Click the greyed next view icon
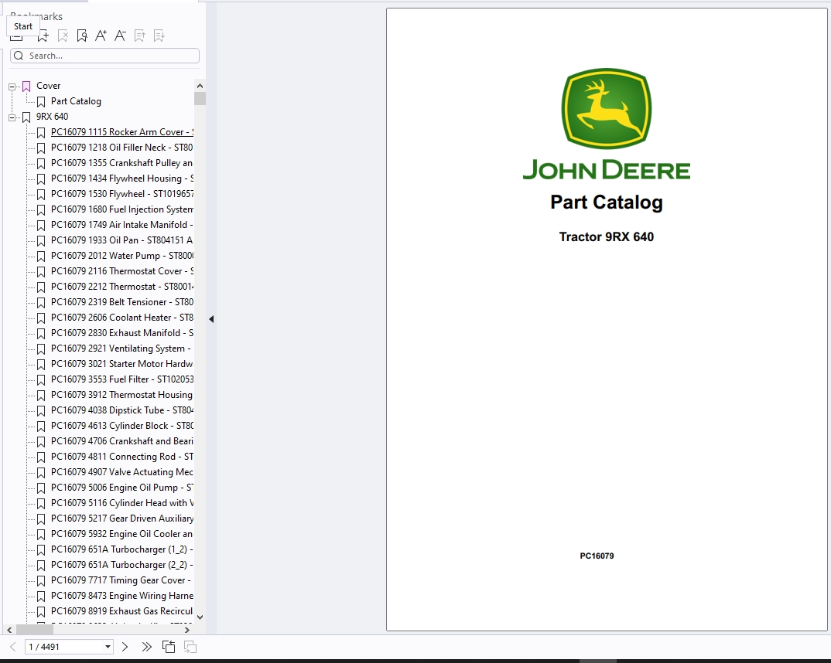Screen dimensions: 831x663 [190, 647]
